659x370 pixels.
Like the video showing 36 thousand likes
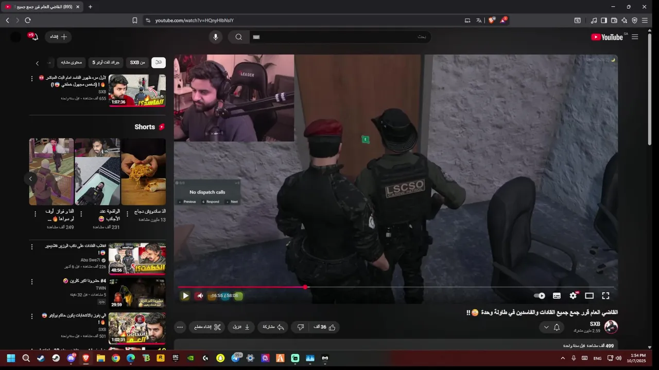click(x=325, y=327)
